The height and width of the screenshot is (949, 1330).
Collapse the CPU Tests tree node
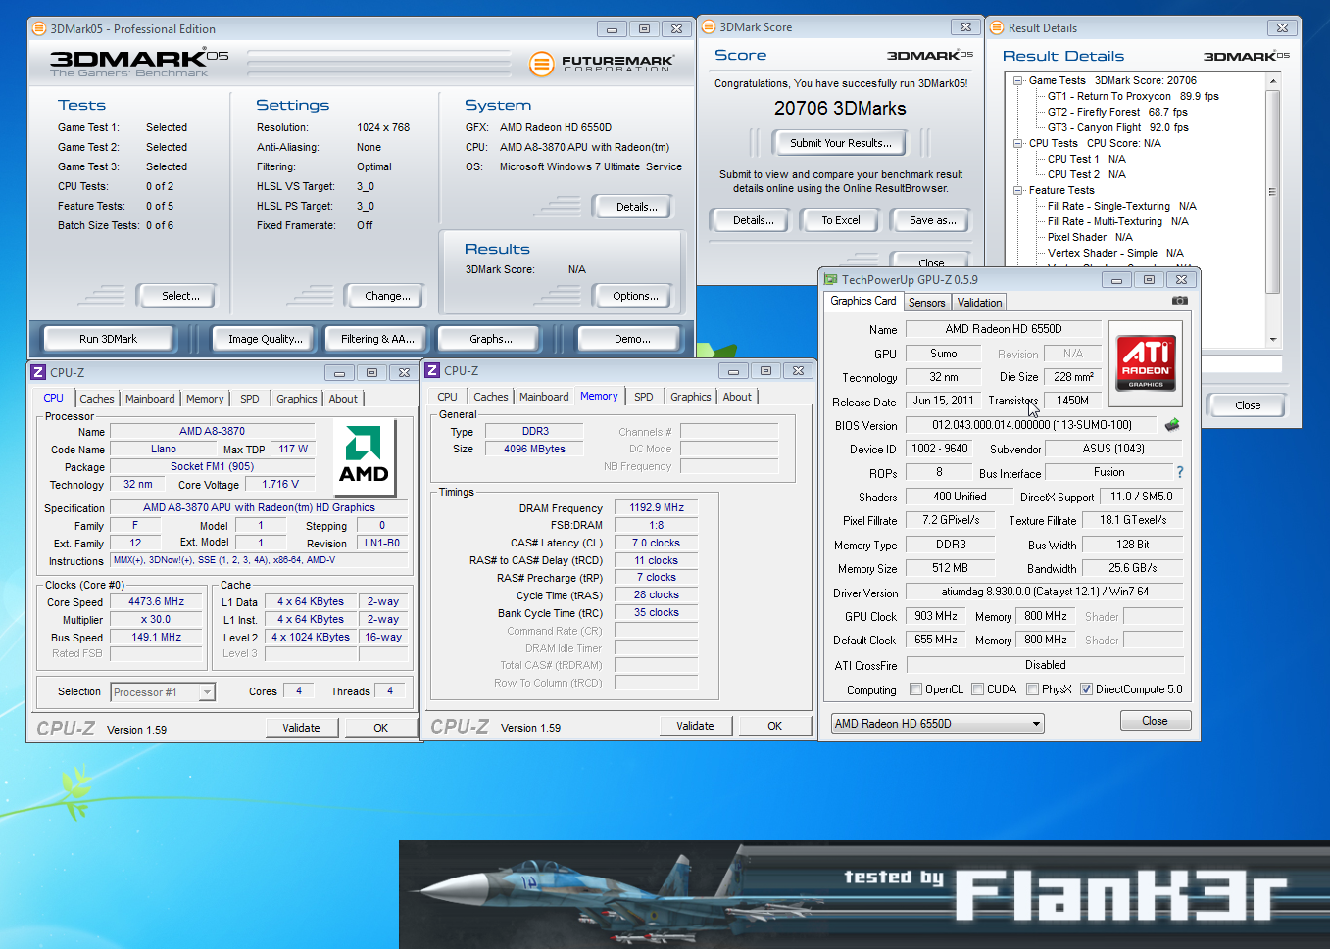(x=1018, y=143)
